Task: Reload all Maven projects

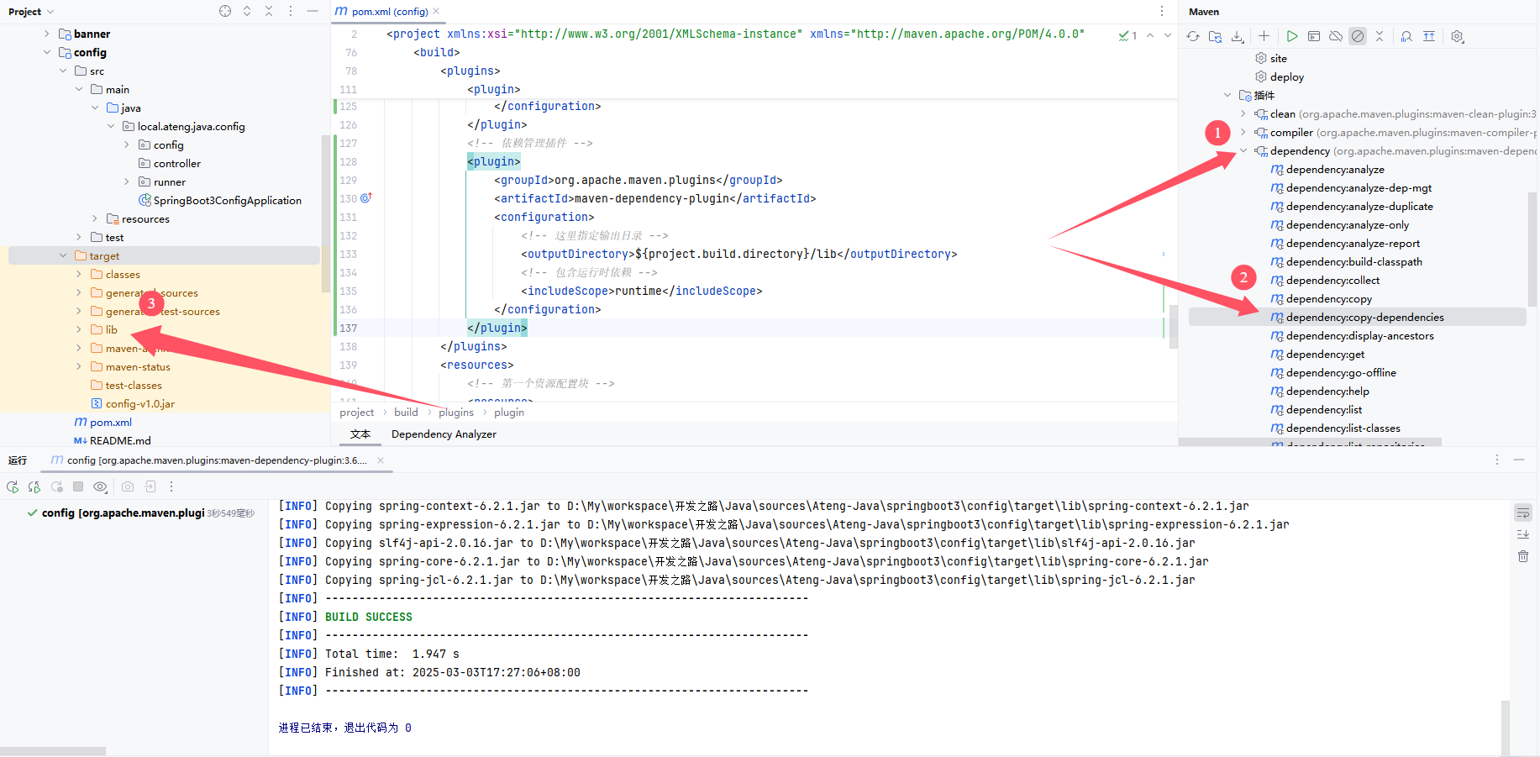Action: point(1193,36)
